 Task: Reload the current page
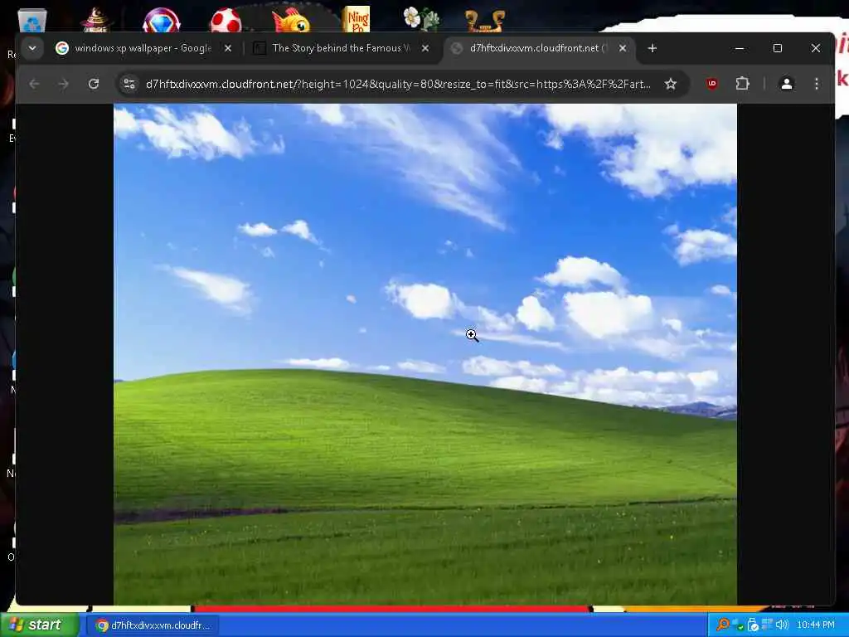pos(94,84)
